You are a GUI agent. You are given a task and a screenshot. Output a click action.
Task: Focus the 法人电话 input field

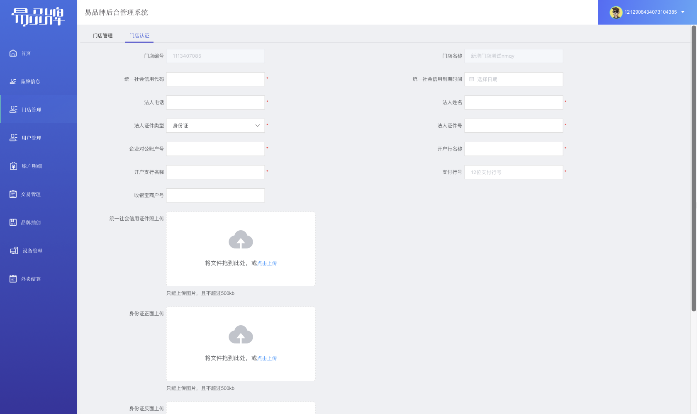coord(215,102)
